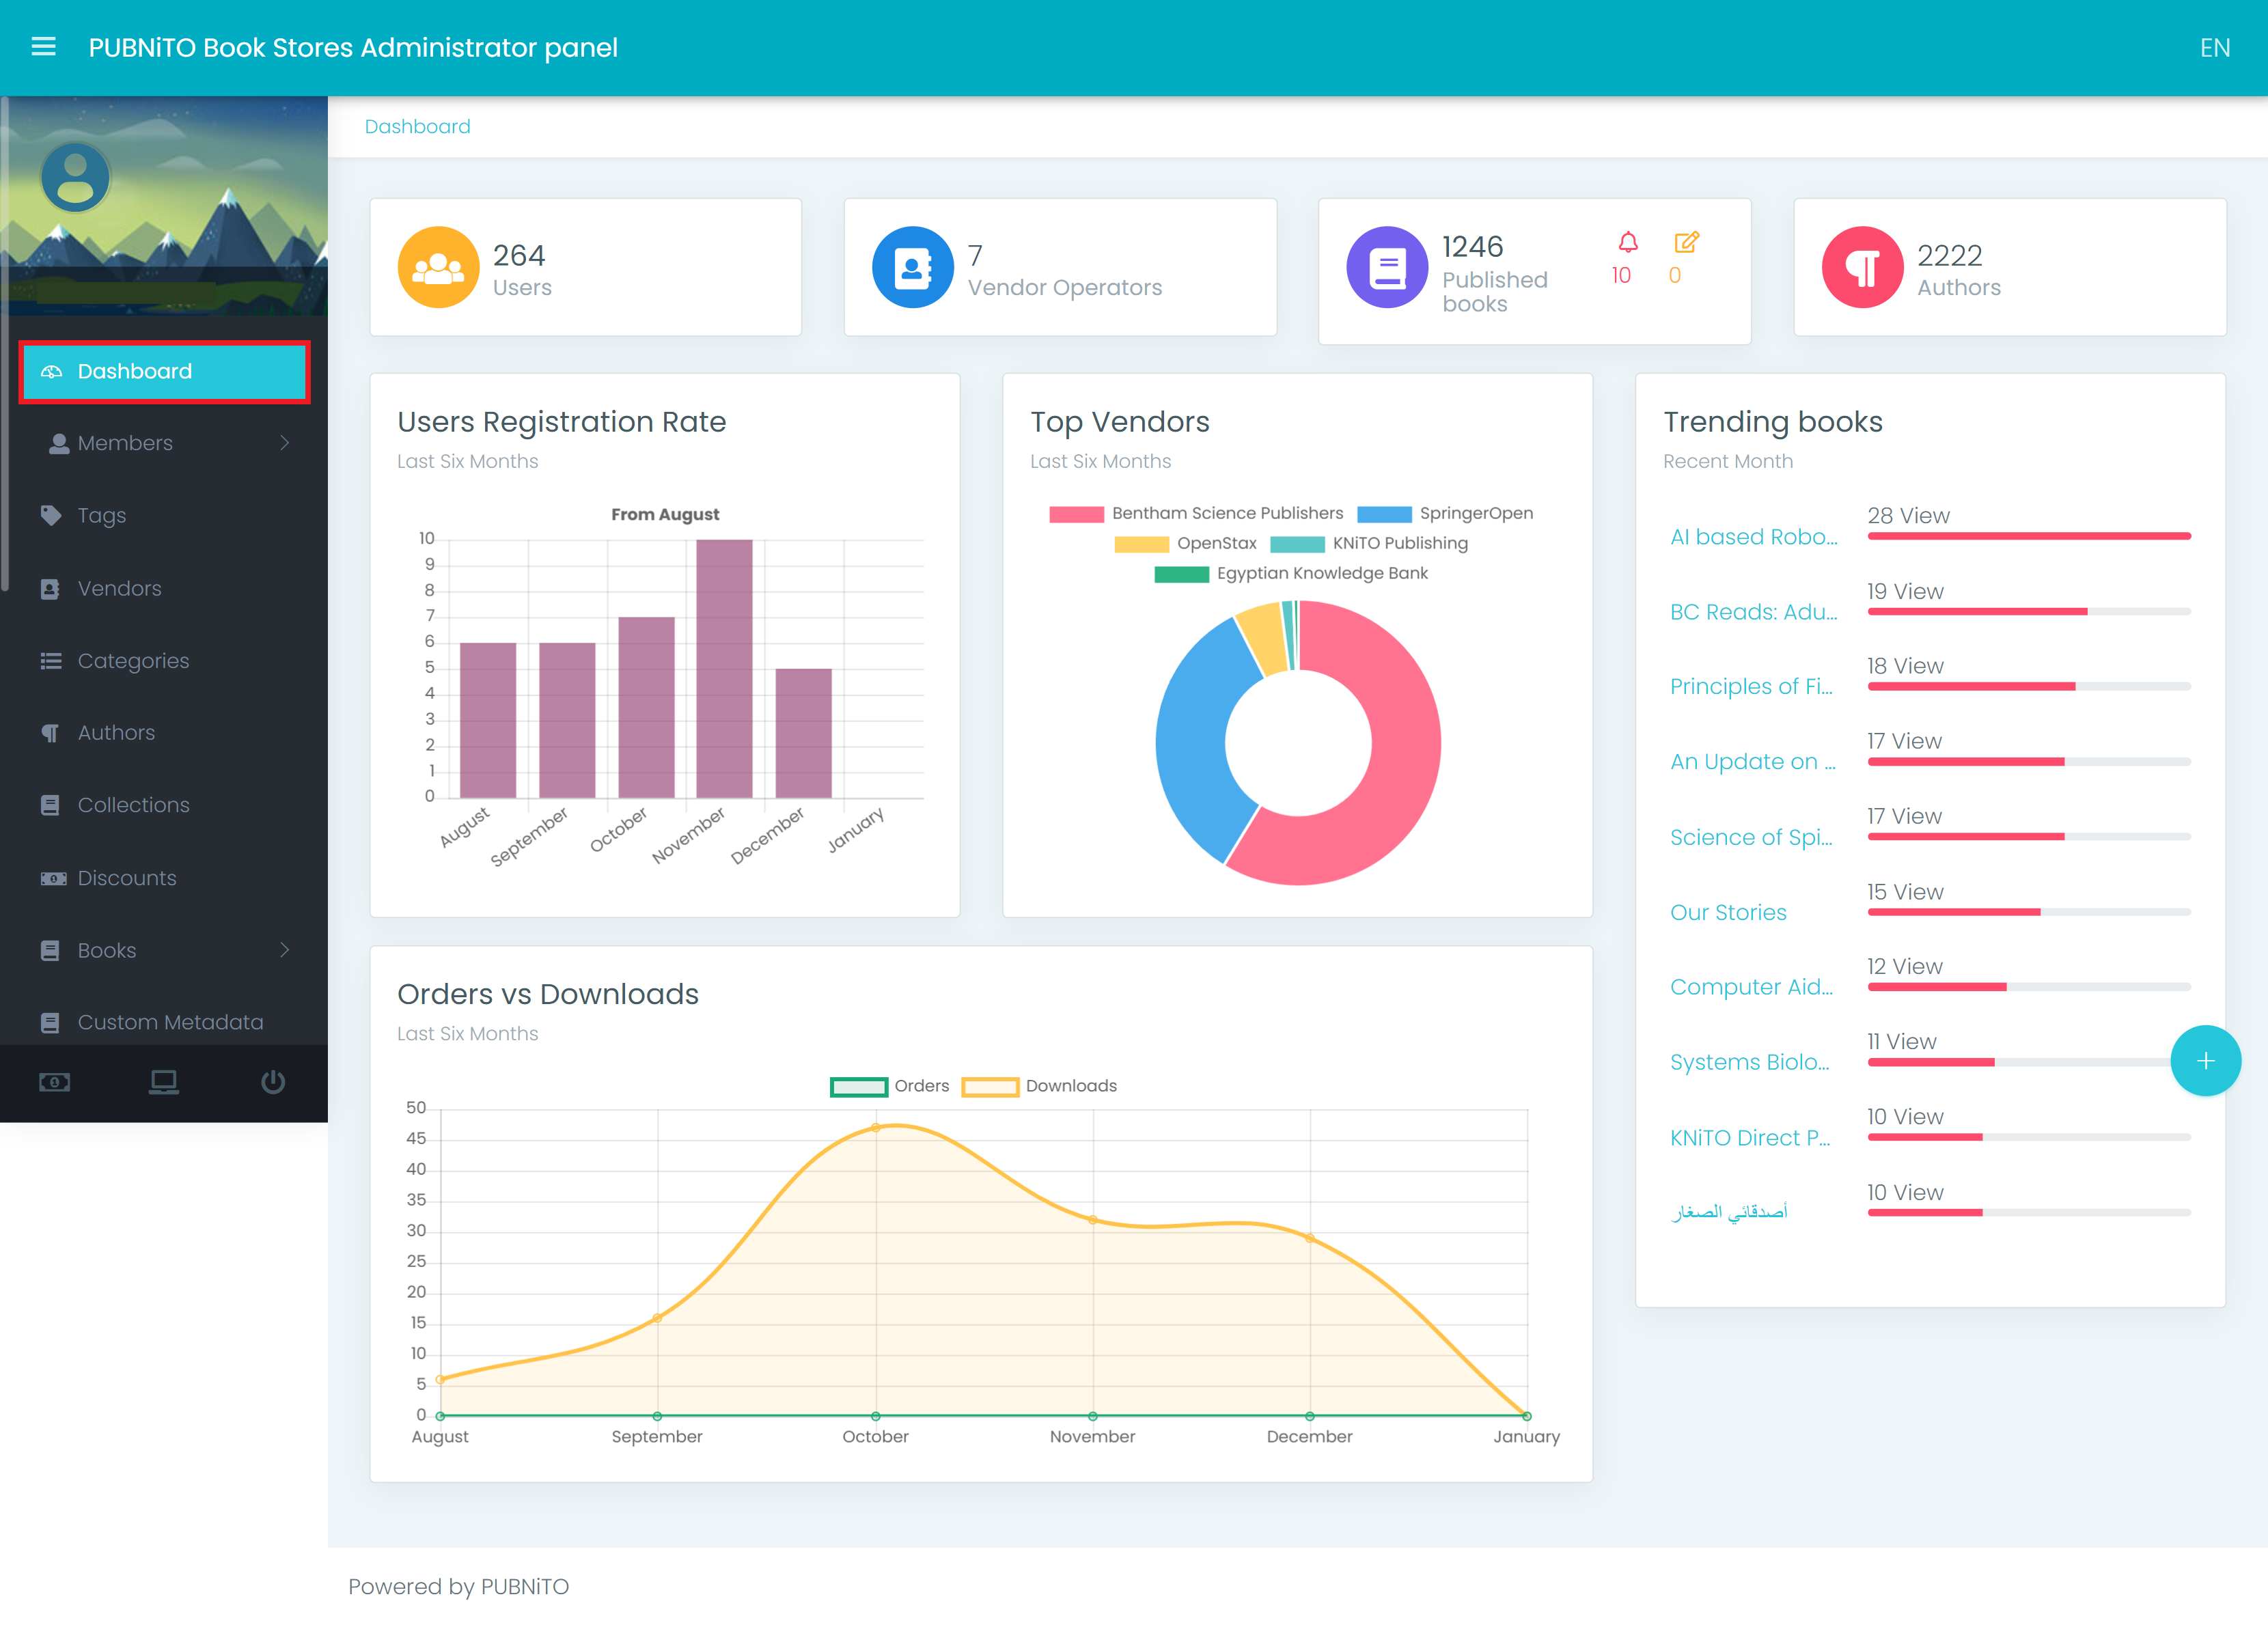2268x1627 pixels.
Task: Click the Dashboard breadcrumb link
Action: (x=417, y=127)
